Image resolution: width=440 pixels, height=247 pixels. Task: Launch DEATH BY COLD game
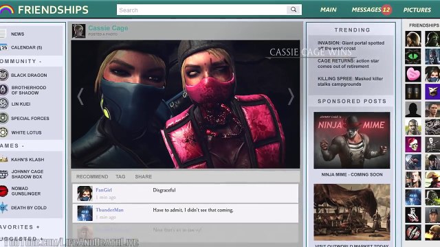coord(29,208)
